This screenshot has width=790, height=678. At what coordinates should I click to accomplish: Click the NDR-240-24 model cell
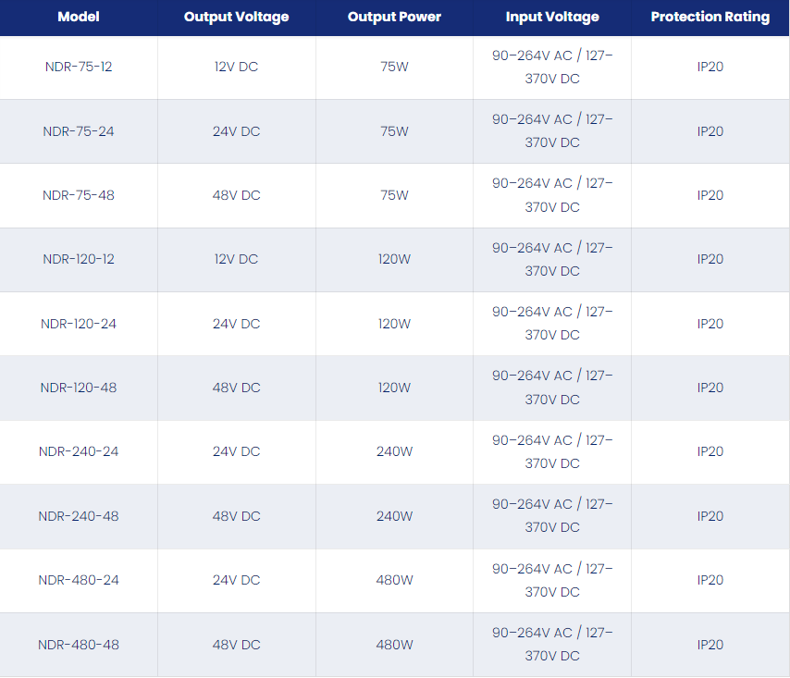(79, 451)
